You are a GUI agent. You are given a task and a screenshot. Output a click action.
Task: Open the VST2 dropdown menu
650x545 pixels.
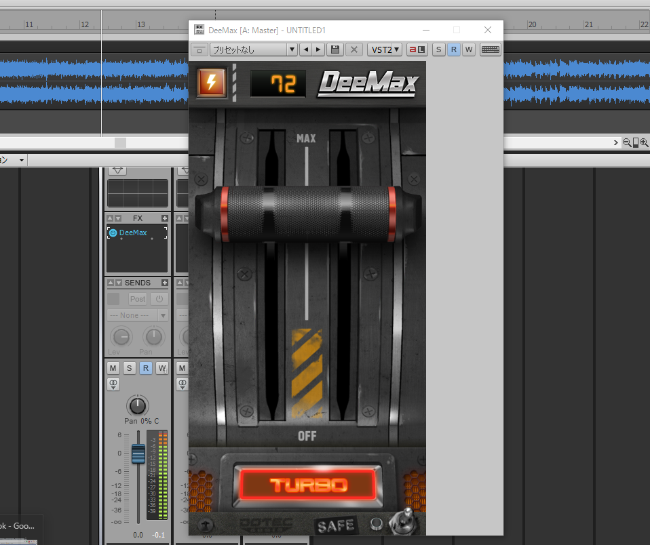[x=385, y=50]
